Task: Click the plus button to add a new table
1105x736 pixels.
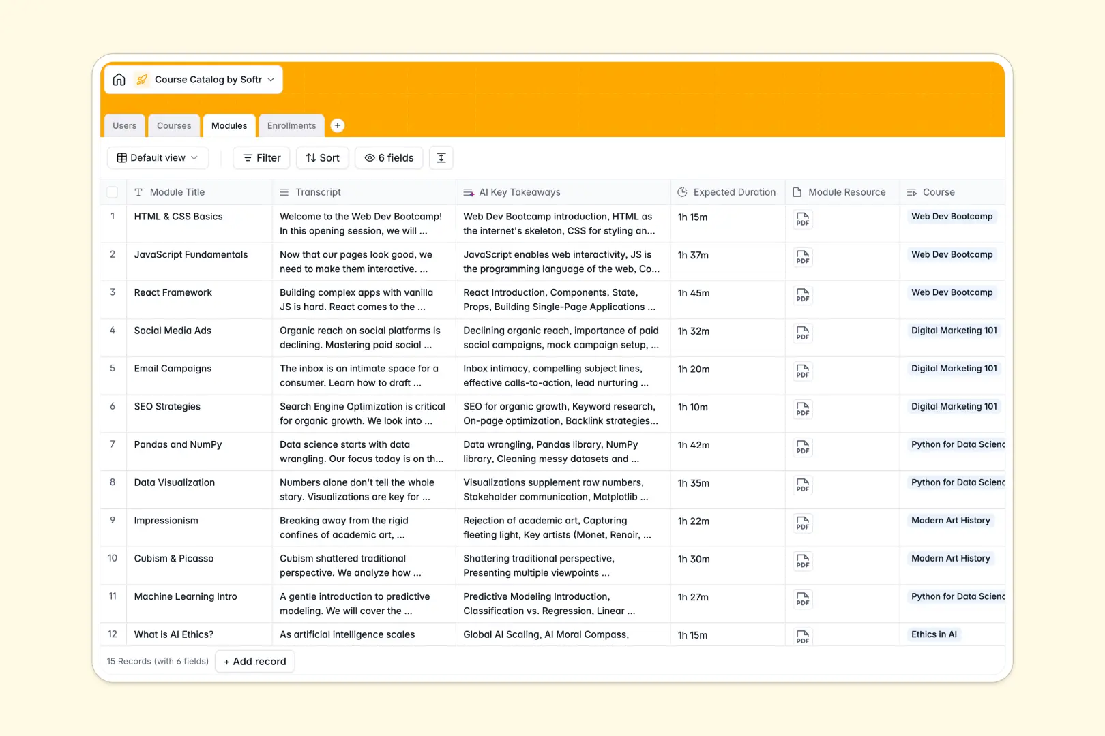Action: point(338,125)
